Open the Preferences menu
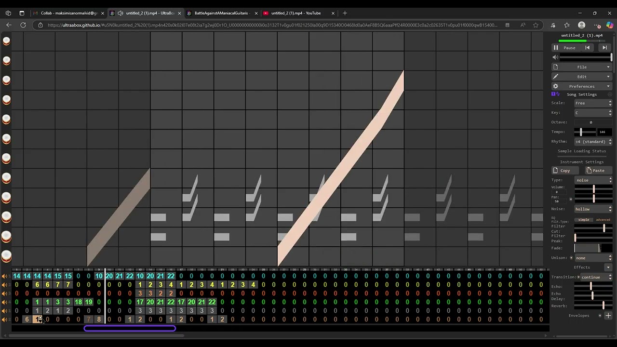The image size is (617, 347). point(582,86)
